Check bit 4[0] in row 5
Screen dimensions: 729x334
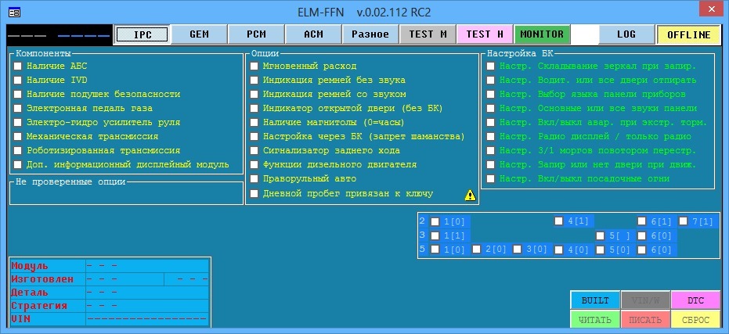[x=559, y=250]
